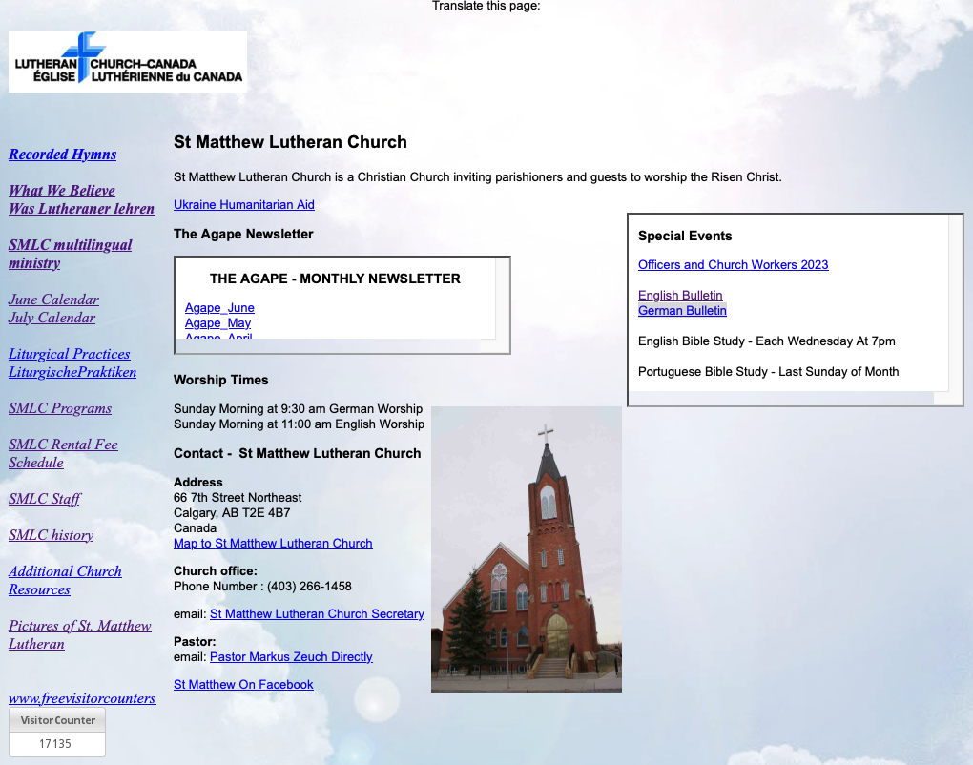Open Officers and Church Workers 2023
Image resolution: width=973 pixels, height=765 pixels.
(733, 265)
